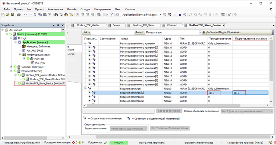Click the table vertical scrollbar down arrow

coord(271,102)
